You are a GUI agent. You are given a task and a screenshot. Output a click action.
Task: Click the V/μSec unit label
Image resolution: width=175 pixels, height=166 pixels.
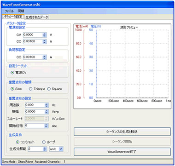pyautogui.click(x=58, y=119)
